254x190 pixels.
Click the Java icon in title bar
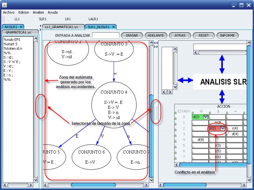tap(4, 5)
